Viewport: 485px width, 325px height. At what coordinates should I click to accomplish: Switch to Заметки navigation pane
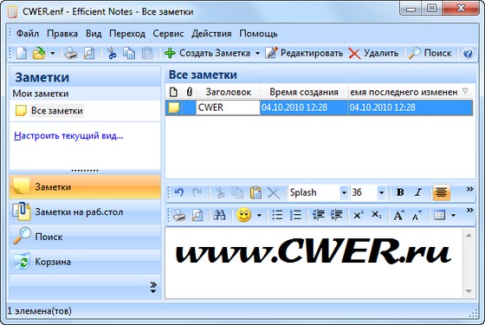point(85,186)
